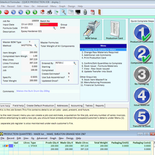Screen dimensions: 155x155
Task: Click the hand pointer icon in row 1
Action: 6,146
